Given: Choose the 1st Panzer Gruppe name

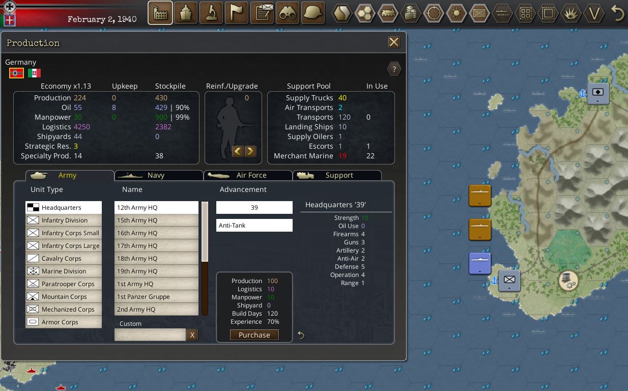Looking at the screenshot, I should (x=156, y=297).
